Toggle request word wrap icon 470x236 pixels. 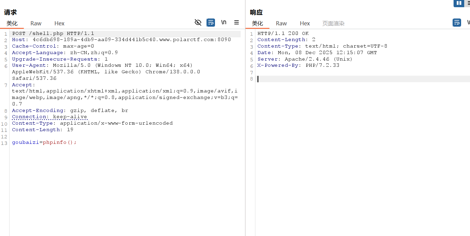coord(211,23)
